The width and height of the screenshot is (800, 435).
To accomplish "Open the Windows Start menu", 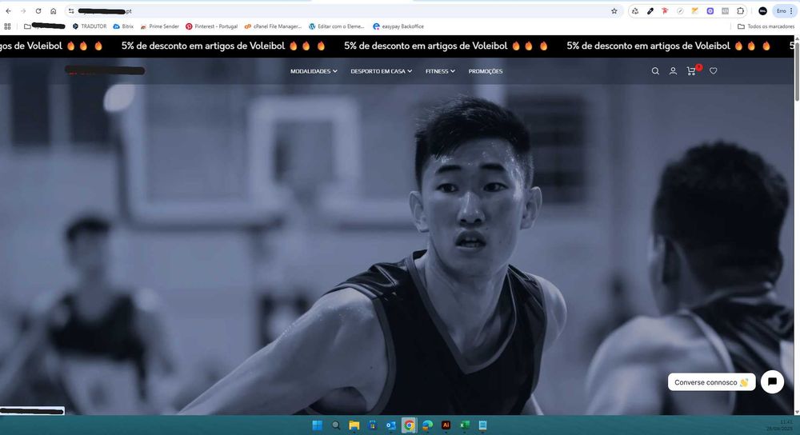I will [x=317, y=425].
